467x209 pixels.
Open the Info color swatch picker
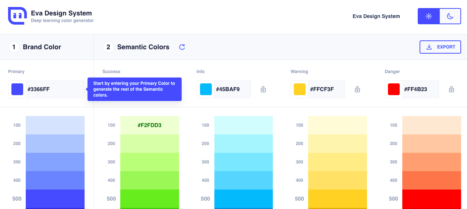206,89
